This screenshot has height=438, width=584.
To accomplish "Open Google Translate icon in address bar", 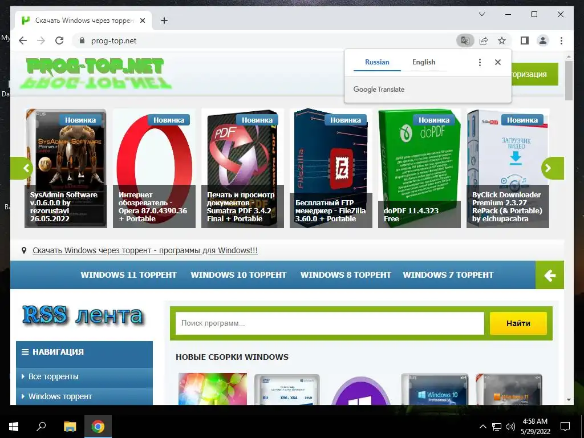I will (465, 40).
